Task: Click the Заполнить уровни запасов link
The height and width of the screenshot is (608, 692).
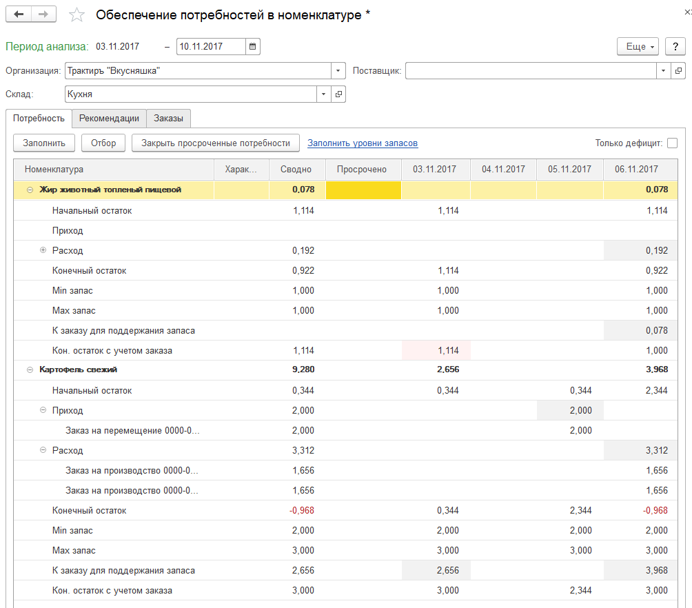Action: click(x=363, y=143)
